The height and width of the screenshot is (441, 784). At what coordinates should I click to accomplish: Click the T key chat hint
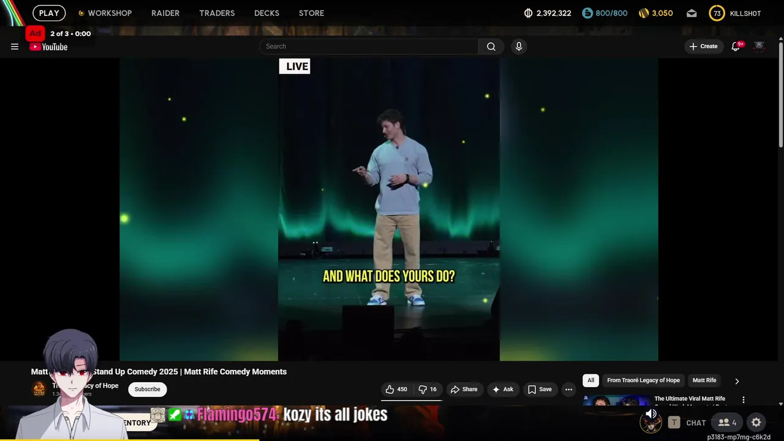tap(674, 423)
